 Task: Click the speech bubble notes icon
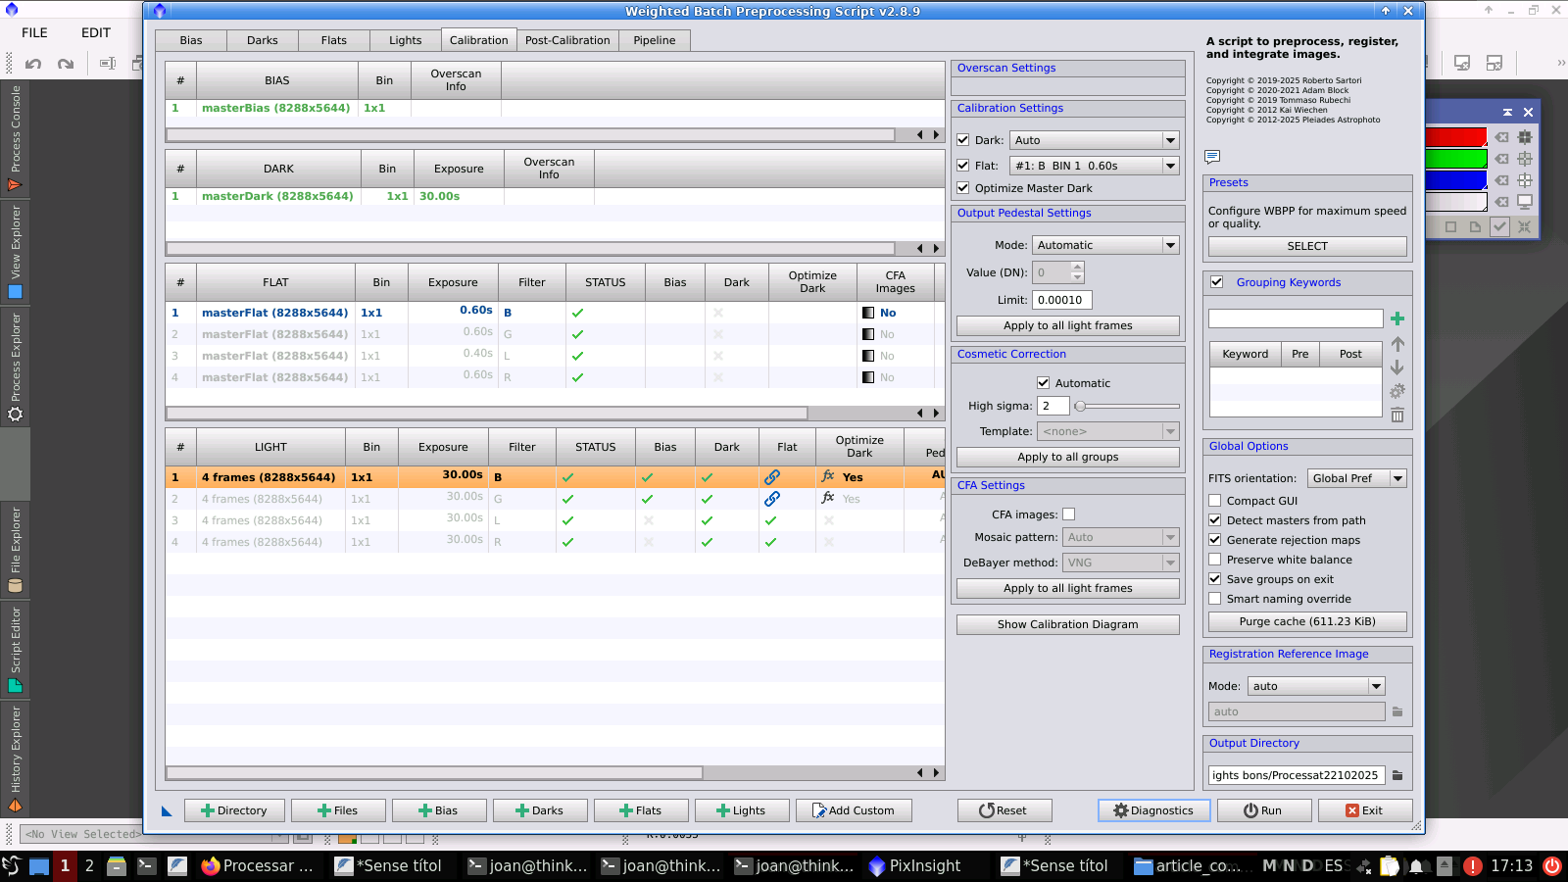pos(1212,157)
